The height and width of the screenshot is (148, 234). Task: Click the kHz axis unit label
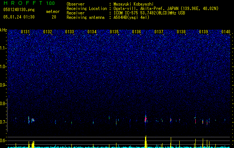click(3, 30)
